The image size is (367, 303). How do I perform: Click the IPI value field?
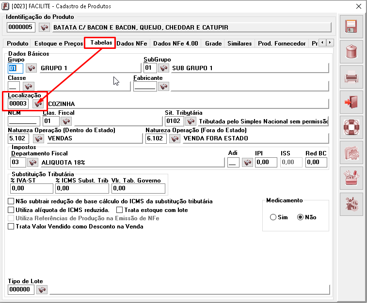point(266,162)
